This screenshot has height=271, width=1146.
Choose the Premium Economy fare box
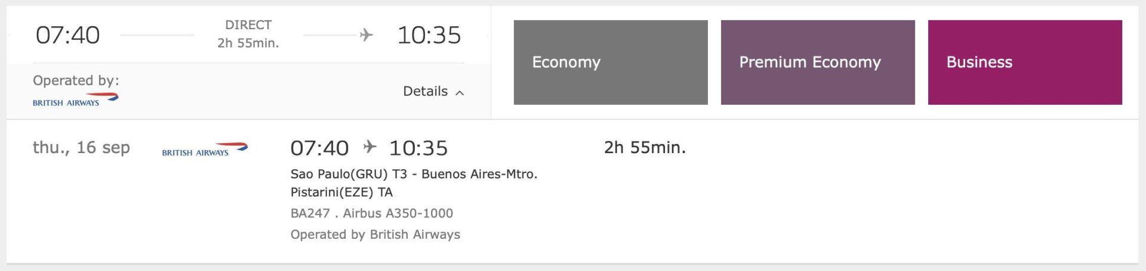click(818, 63)
